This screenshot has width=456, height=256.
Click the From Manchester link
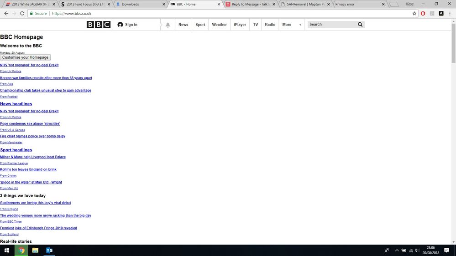tap(11, 143)
